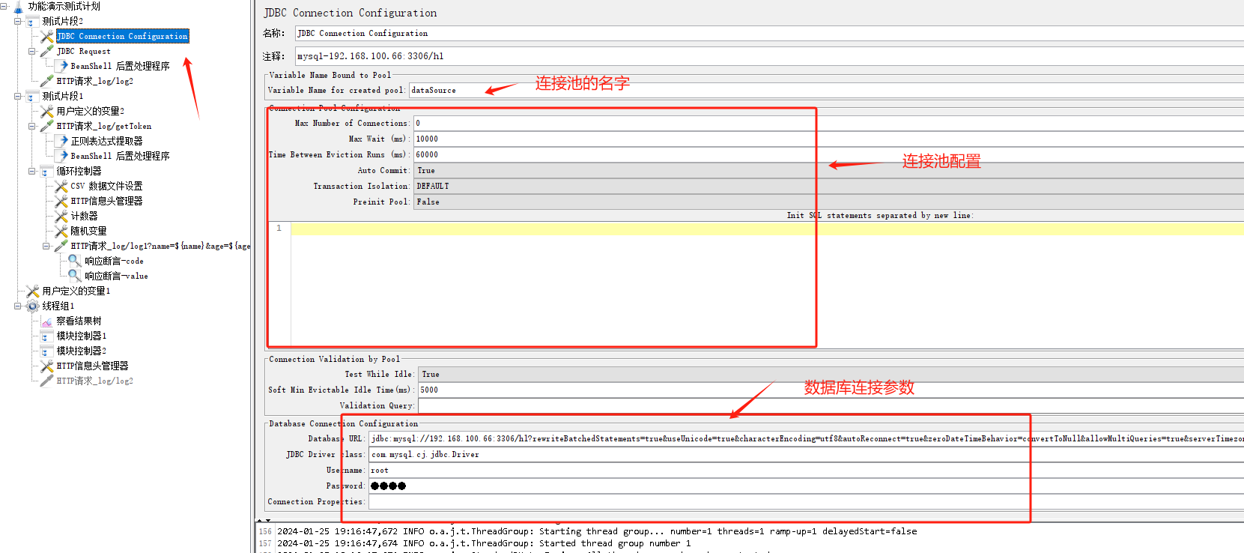This screenshot has height=553, width=1244.
Task: Click the 计数器 counter icon
Action: coord(61,216)
